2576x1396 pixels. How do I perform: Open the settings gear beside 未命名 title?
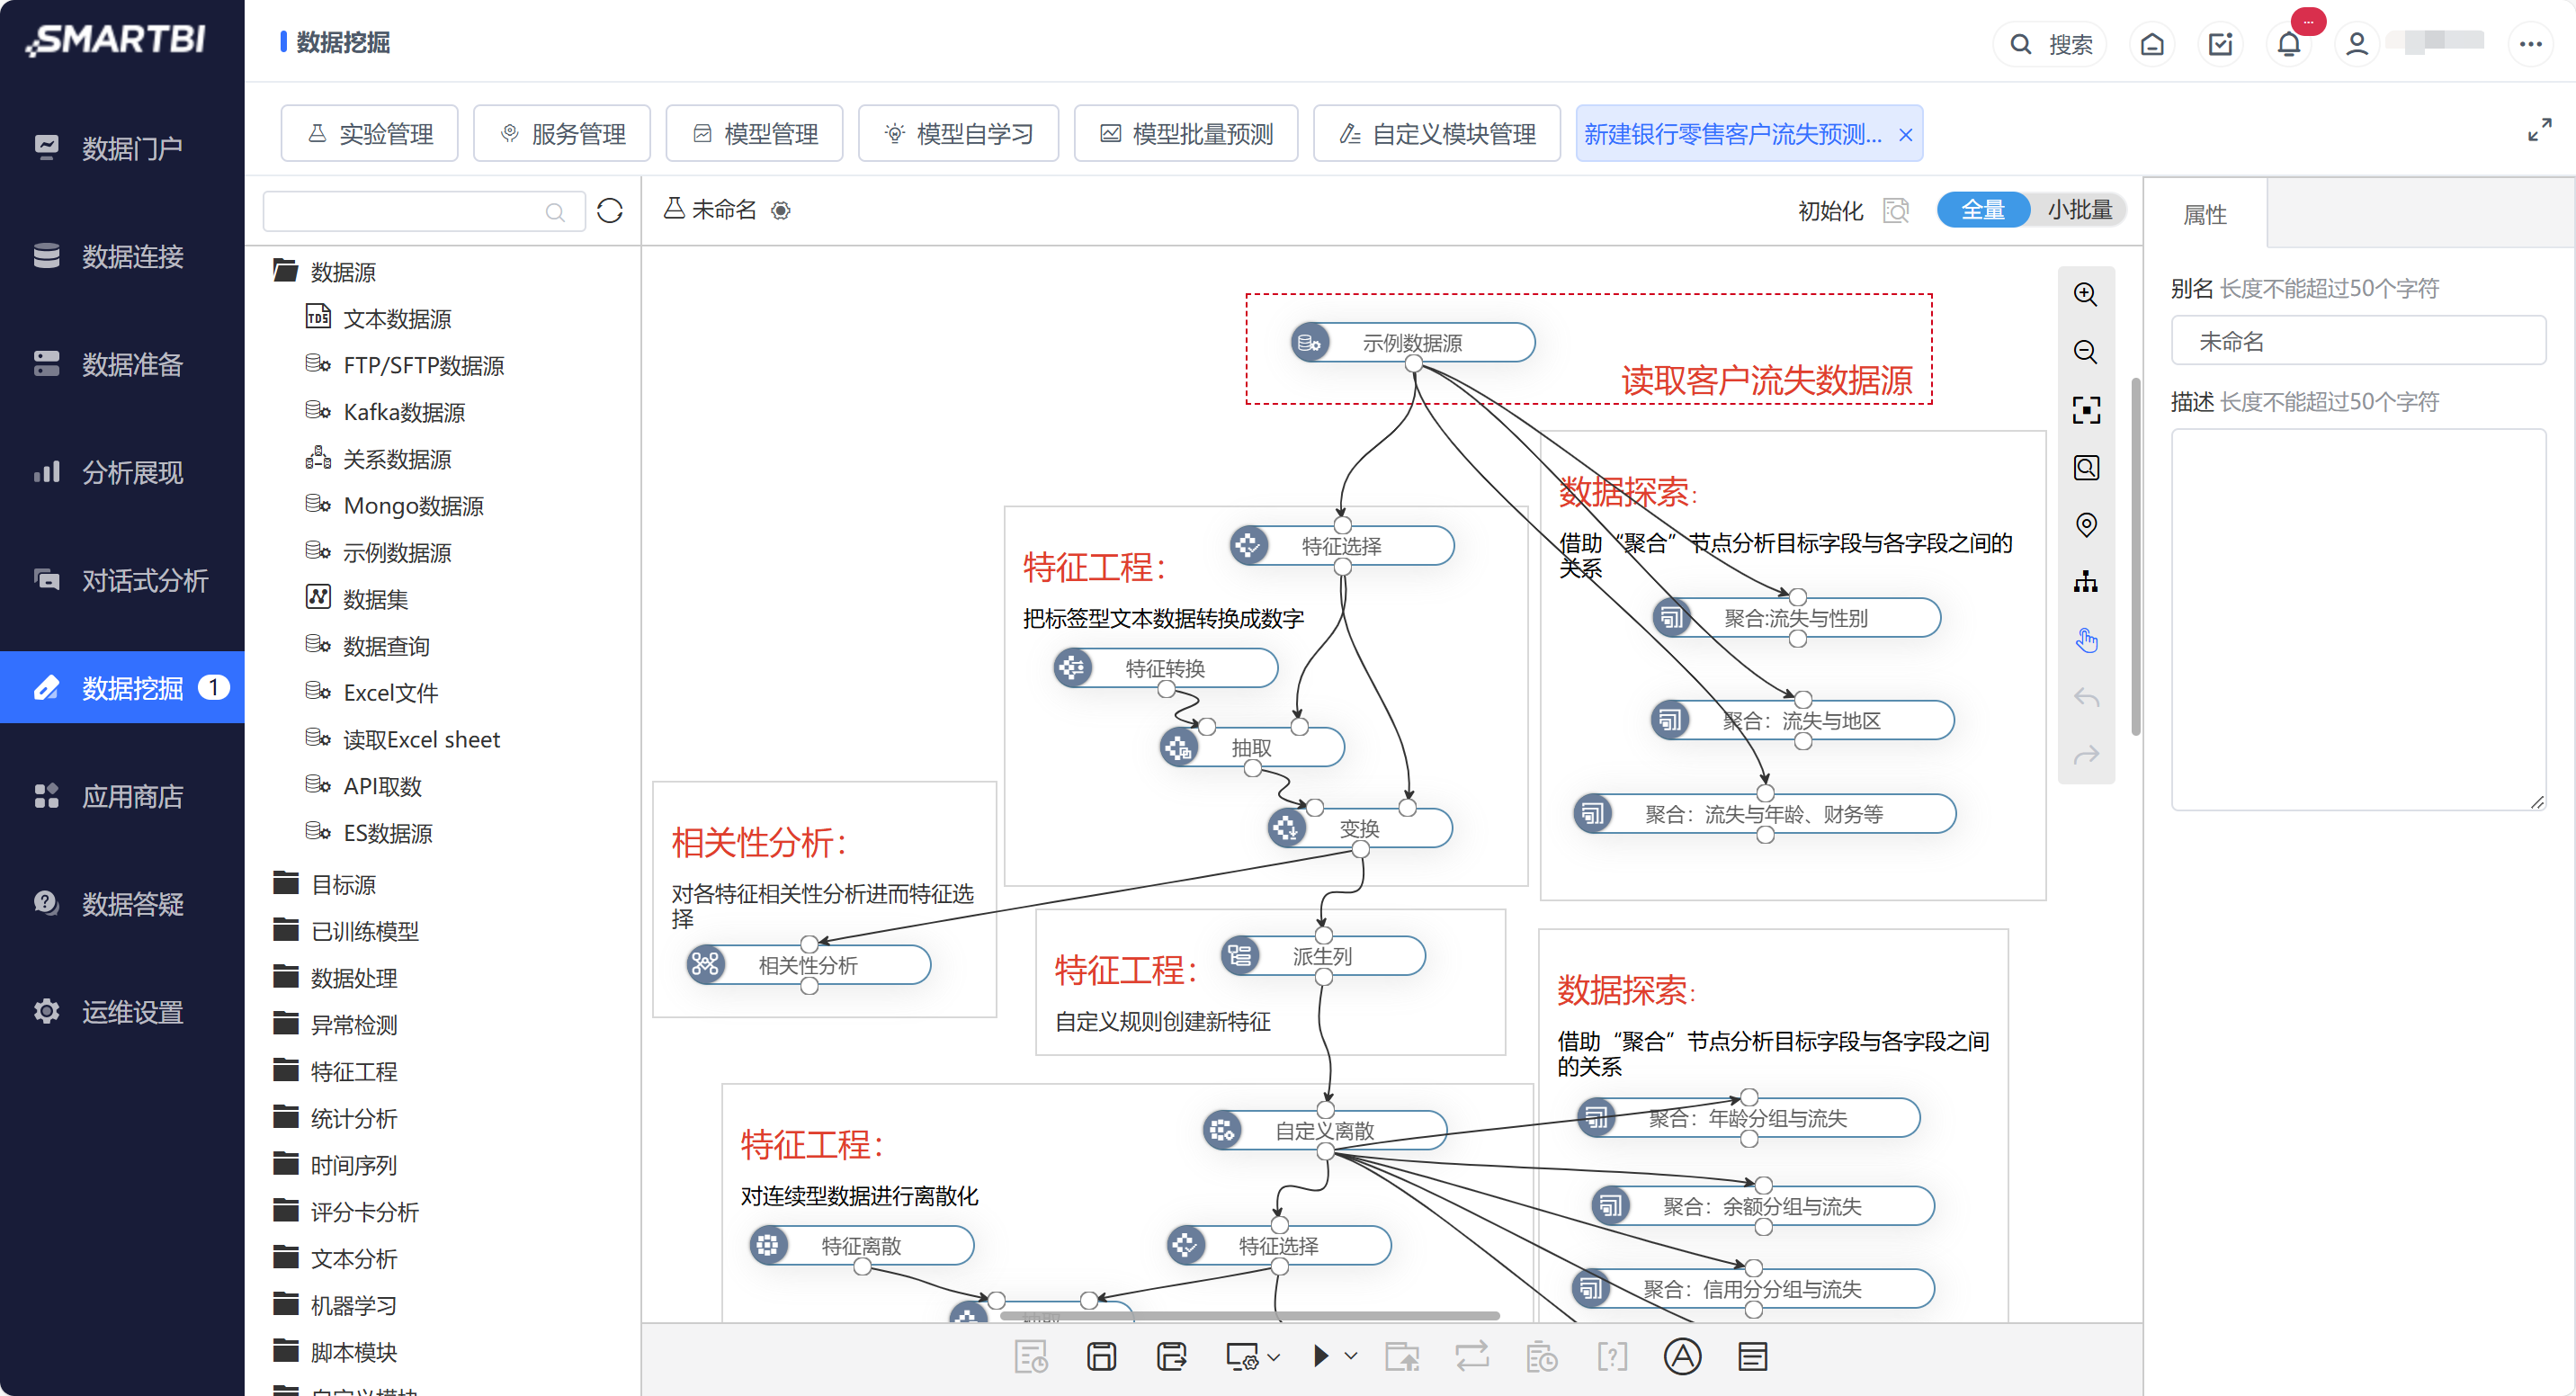click(x=781, y=210)
